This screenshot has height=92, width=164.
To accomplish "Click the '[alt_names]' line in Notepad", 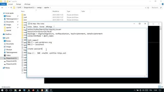I will 33,40.
